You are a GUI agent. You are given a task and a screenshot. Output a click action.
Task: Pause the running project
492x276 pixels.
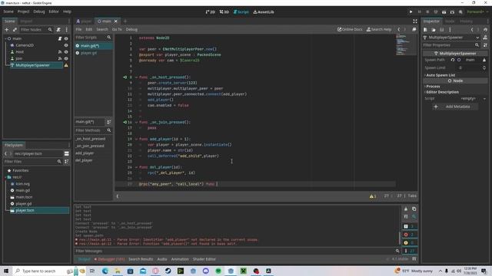pos(419,12)
